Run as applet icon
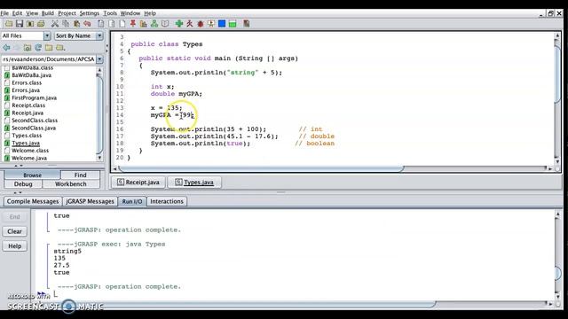This screenshot has height=319, width=568. click(211, 24)
